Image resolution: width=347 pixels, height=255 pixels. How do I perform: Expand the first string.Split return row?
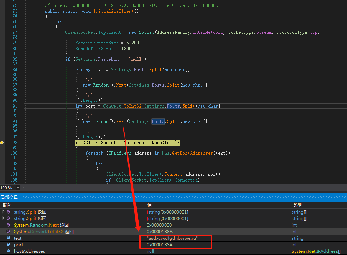pyautogui.click(x=3, y=212)
